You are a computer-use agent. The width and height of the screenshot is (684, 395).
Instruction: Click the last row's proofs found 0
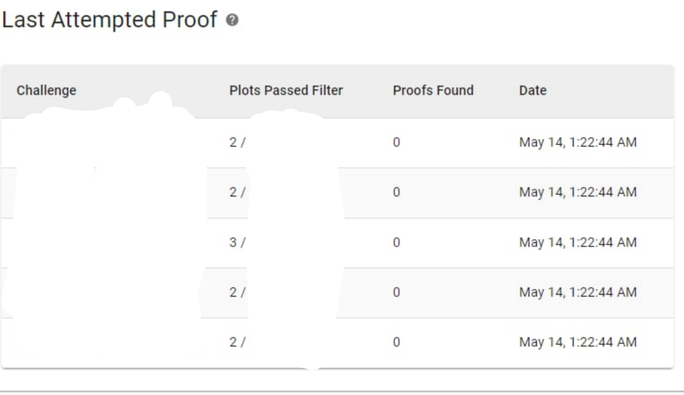click(x=396, y=342)
